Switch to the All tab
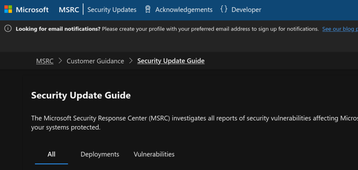358x170 pixels. (x=51, y=154)
